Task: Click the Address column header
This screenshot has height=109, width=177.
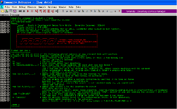Action: [x=5, y=15]
